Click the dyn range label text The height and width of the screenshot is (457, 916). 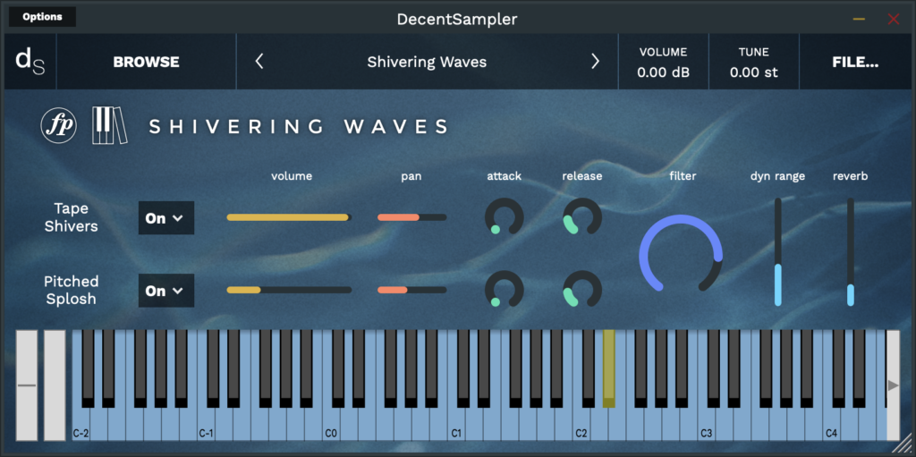777,176
